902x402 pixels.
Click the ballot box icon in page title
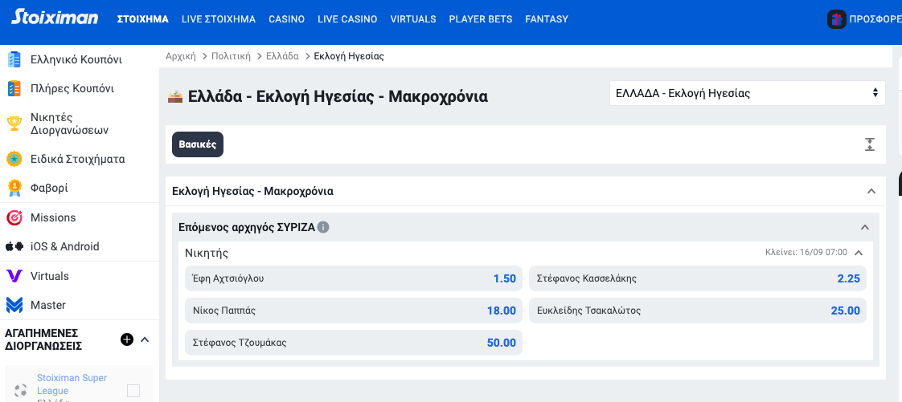[x=175, y=96]
